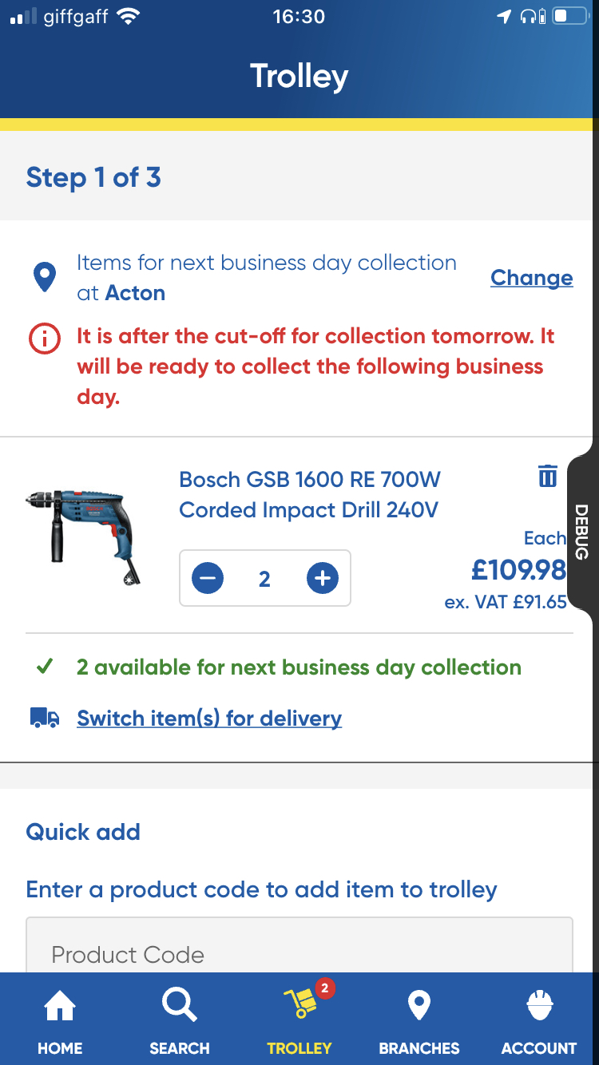Open the Account tab
Viewport: 599px width, 1065px height.
[x=539, y=1018]
